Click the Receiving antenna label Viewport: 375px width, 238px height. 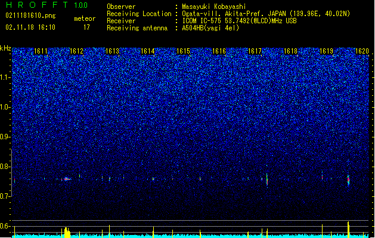[x=137, y=28]
